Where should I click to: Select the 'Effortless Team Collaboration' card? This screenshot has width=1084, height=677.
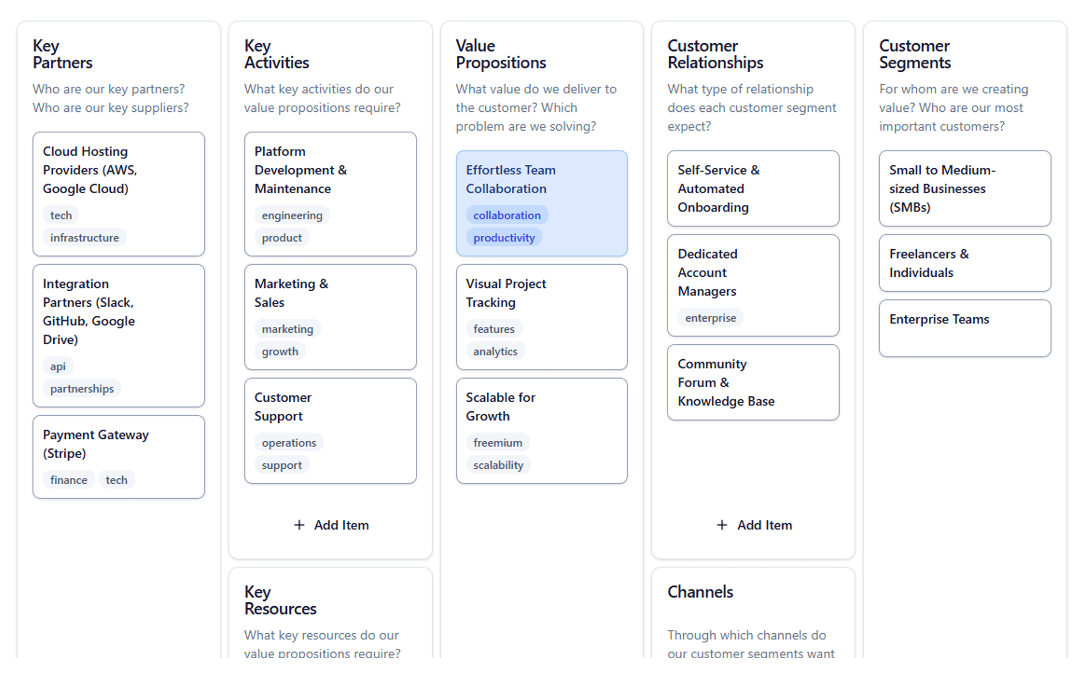coord(541,203)
